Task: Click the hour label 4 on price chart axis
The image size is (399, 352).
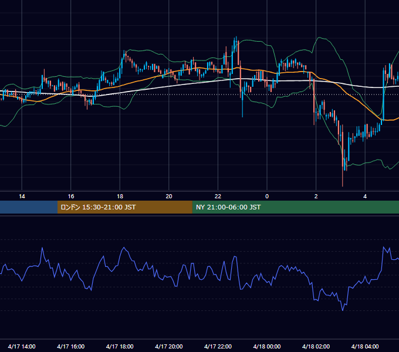Action: [x=365, y=197]
